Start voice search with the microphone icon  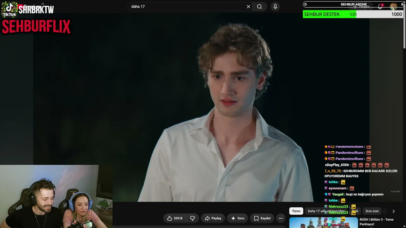(275, 7)
